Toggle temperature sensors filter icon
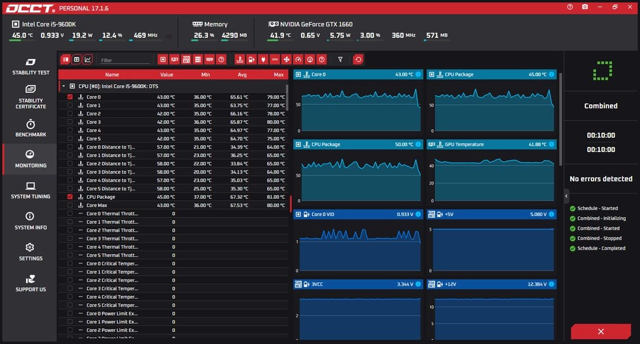The image size is (640, 344). click(240, 60)
